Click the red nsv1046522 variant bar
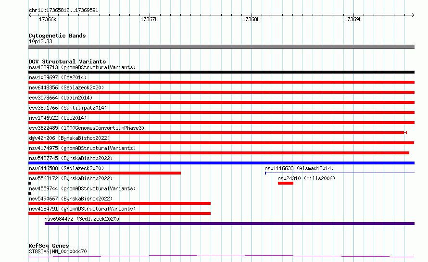Image resolution: width=428 pixels, height=262 pixels. [x=221, y=123]
